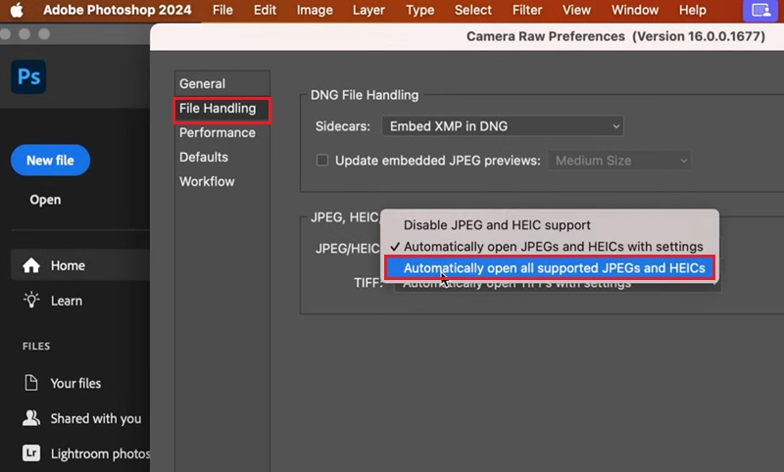The height and width of the screenshot is (472, 784).
Task: Open the Sidecars dropdown
Action: tap(503, 126)
